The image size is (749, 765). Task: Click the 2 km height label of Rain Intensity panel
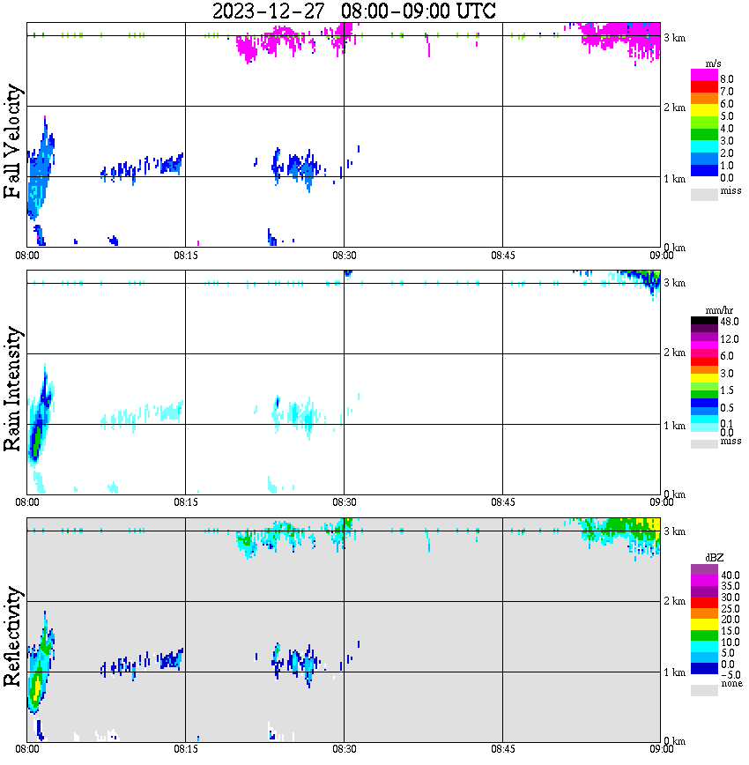(x=674, y=353)
